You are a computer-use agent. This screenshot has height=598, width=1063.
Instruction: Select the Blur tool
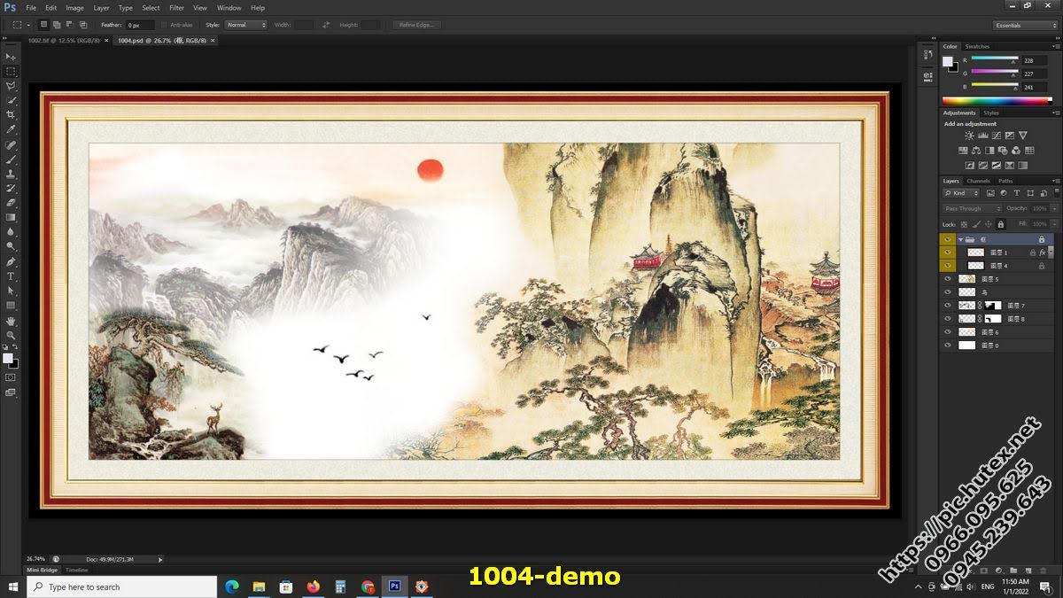pyautogui.click(x=11, y=232)
